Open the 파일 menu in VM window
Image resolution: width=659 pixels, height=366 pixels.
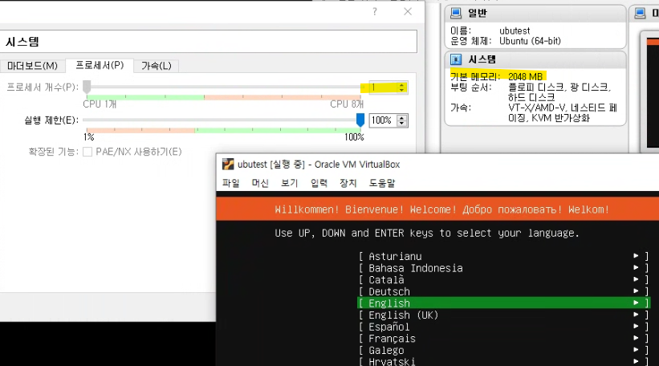click(230, 183)
